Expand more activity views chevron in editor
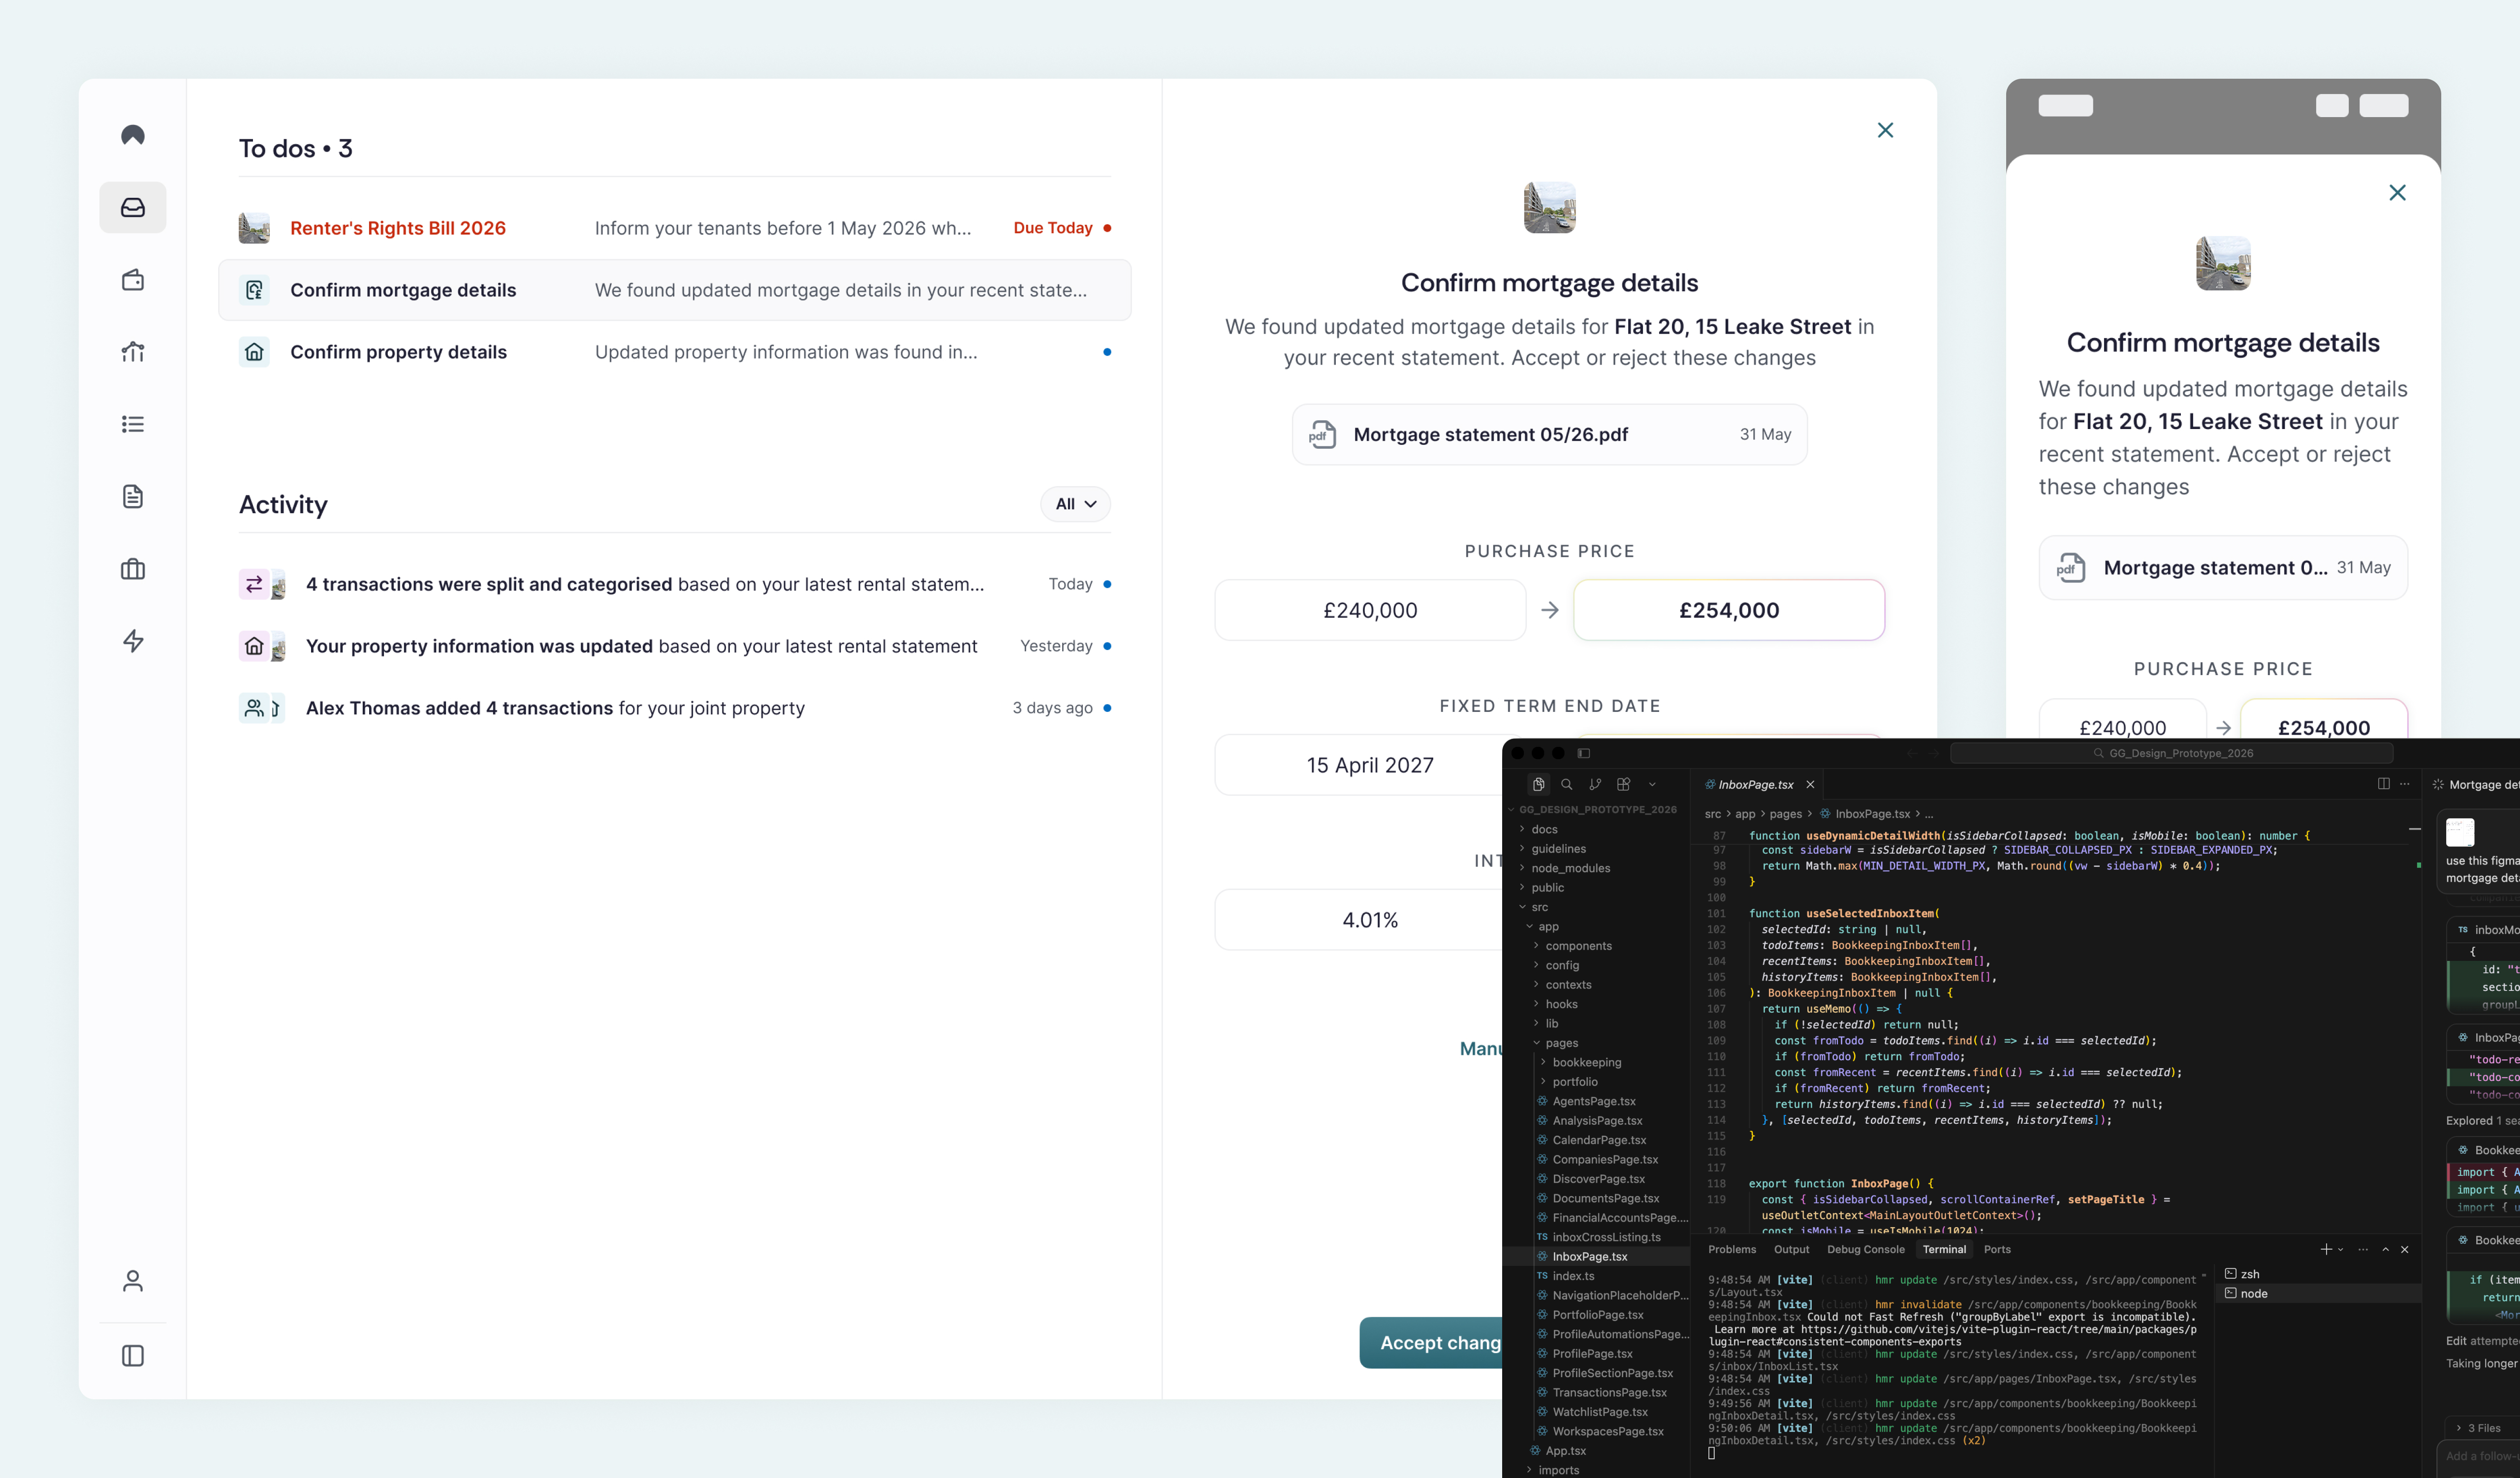Image resolution: width=2520 pixels, height=1478 pixels. point(1652,784)
